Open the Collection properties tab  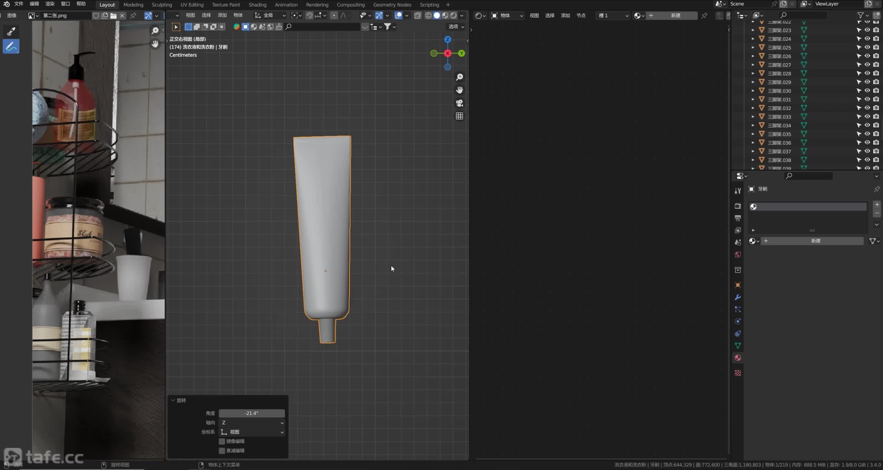[x=738, y=270]
